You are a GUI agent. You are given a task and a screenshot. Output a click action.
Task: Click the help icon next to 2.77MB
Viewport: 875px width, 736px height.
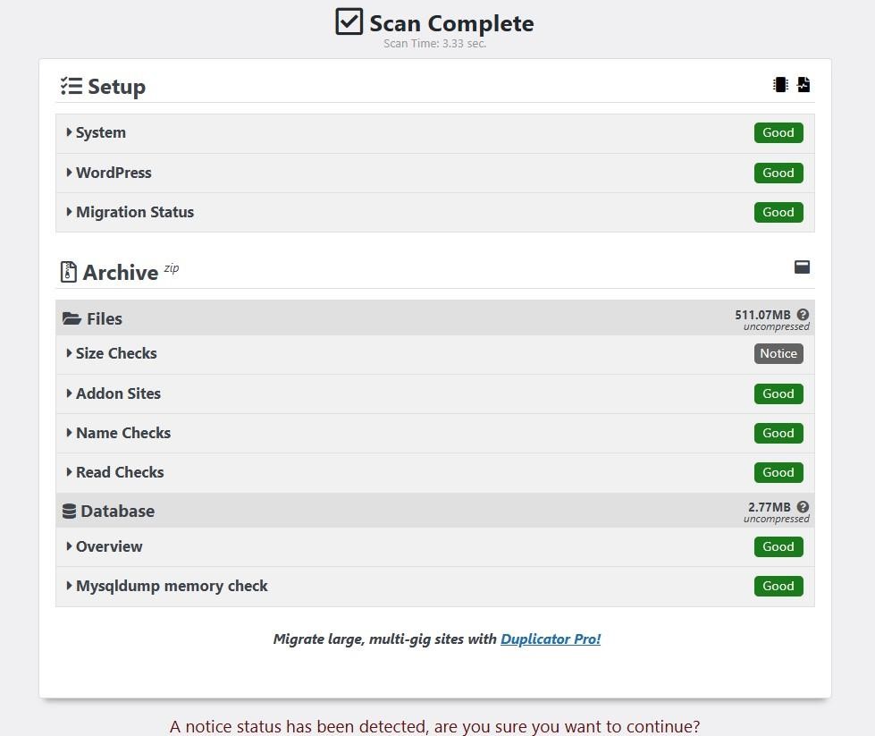click(803, 506)
